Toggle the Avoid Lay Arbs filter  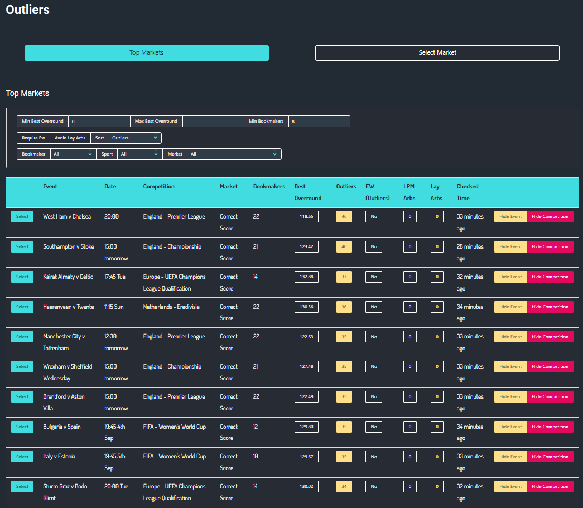coord(70,138)
